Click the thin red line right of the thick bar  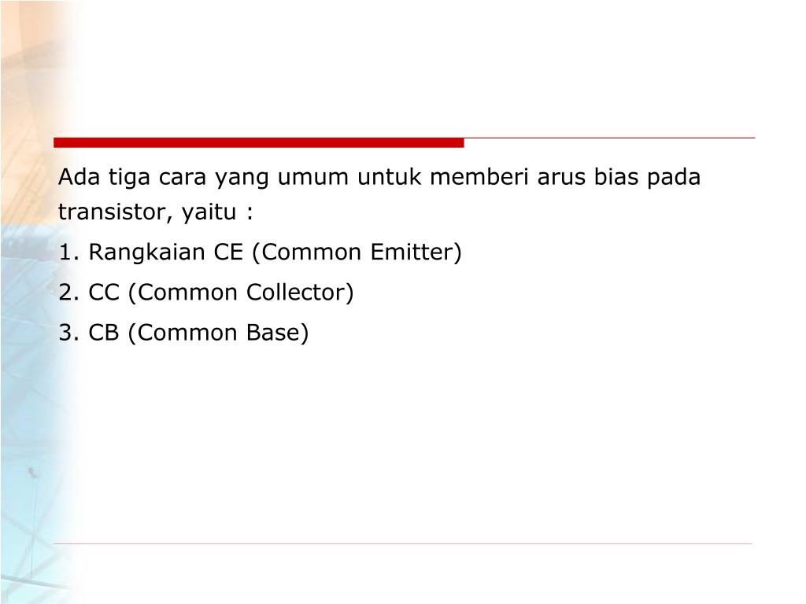pyautogui.click(x=610, y=138)
